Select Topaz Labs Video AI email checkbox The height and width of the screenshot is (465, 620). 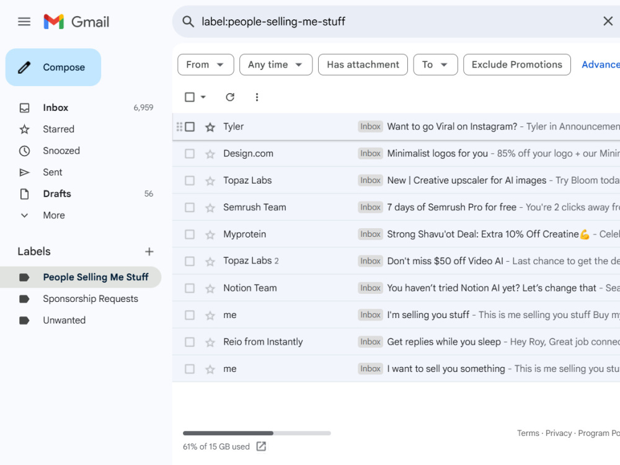(190, 262)
